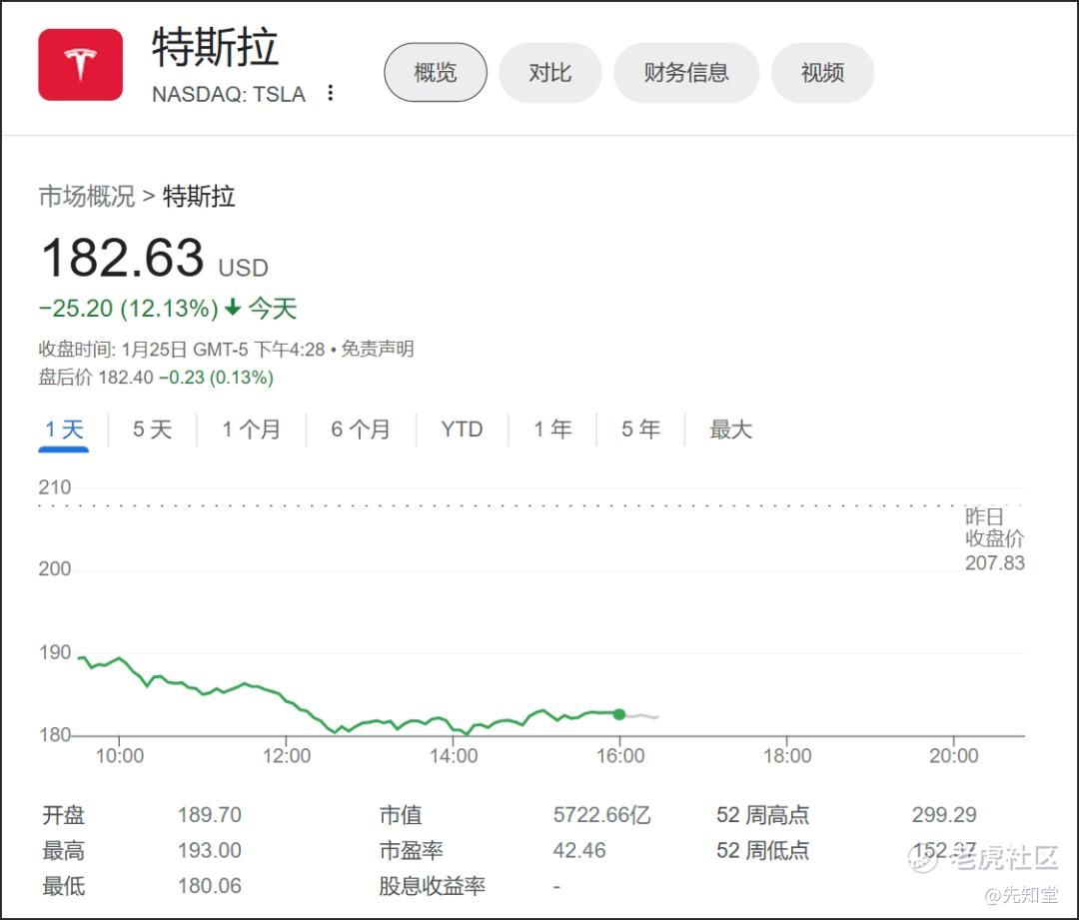Click the 昨日收盘价 207.83 label
Screen dimensions: 1079x920
point(994,539)
